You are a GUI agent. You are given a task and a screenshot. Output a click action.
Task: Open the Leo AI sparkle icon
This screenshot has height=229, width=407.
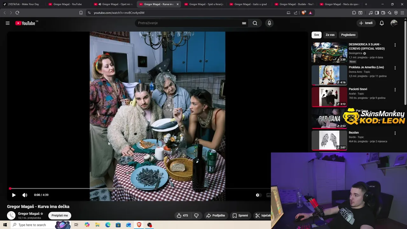click(390, 13)
